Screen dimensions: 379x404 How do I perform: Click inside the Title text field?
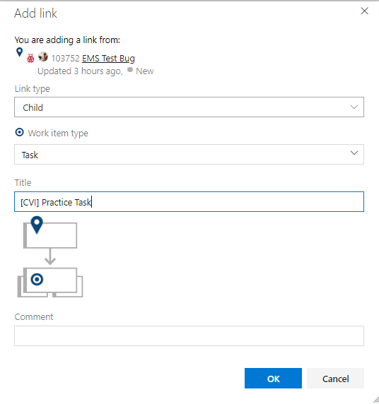click(189, 202)
